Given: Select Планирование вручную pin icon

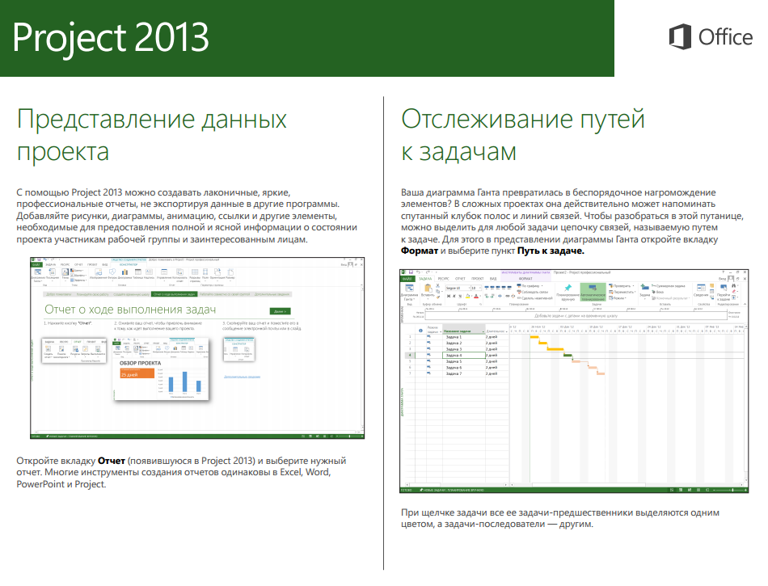Looking at the screenshot, I should [568, 291].
